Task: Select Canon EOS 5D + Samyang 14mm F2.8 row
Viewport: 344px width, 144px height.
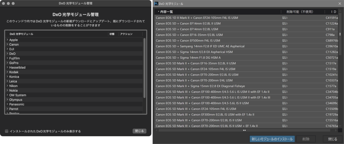Action: (x=247, y=46)
